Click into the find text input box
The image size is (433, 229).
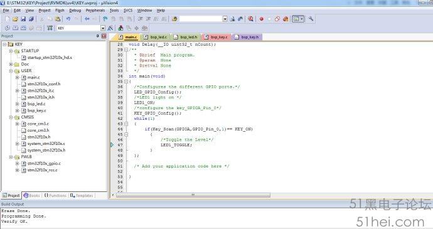click(201, 19)
